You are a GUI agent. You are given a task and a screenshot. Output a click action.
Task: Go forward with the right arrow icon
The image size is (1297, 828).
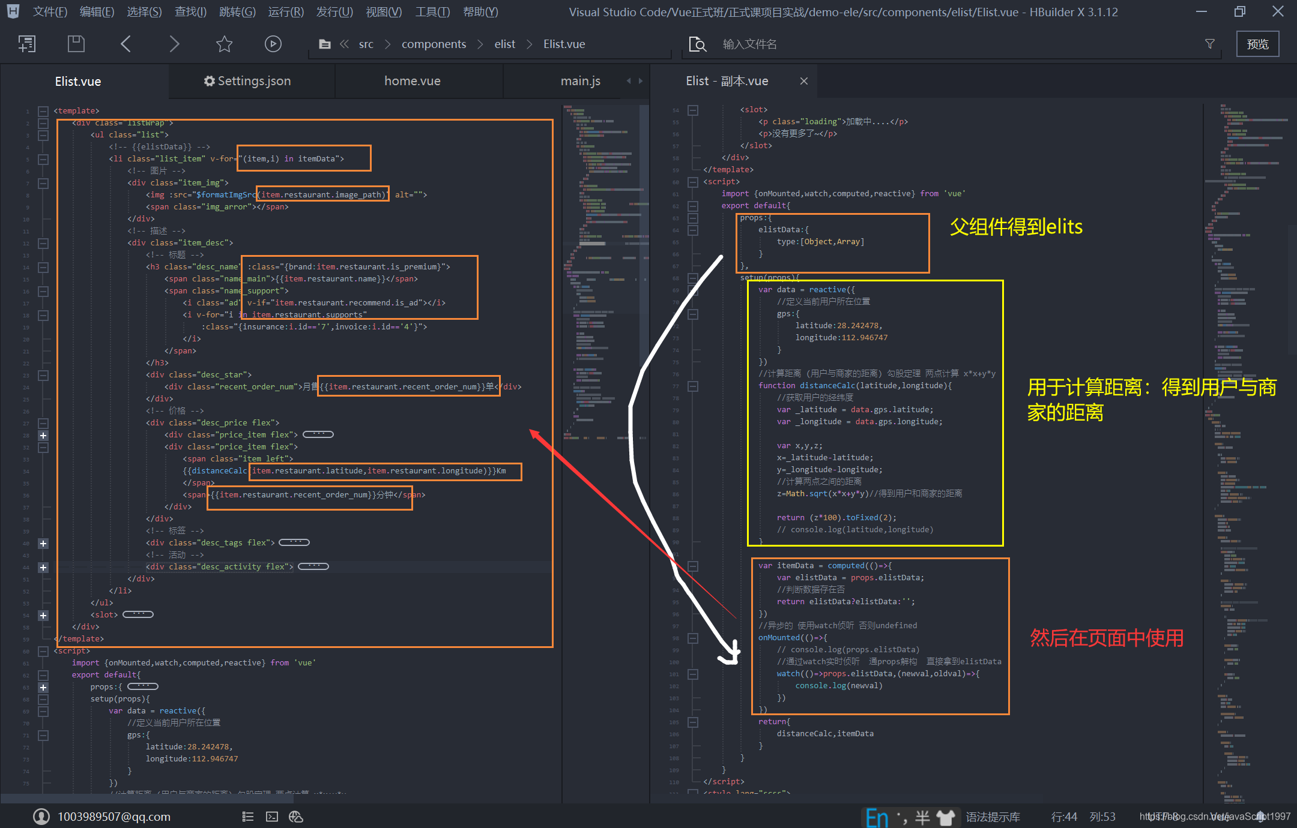point(174,44)
